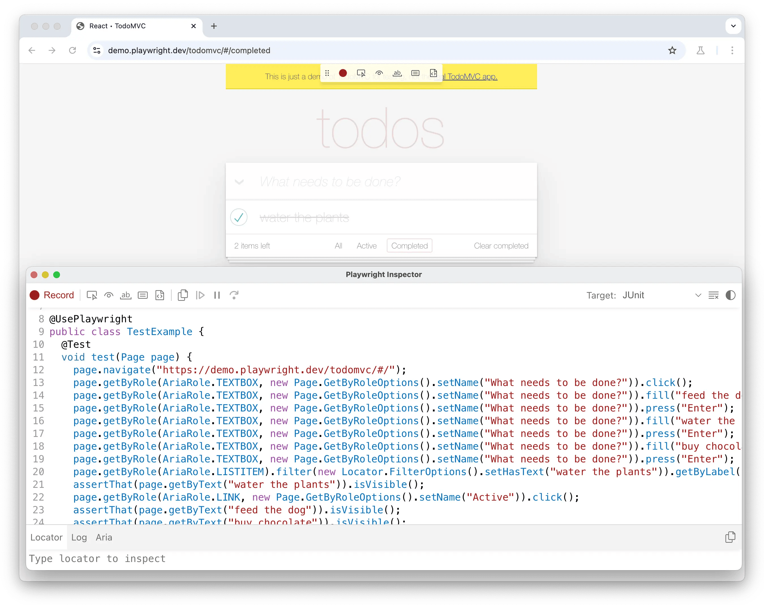Switch to the Aria tab
Image resolution: width=764 pixels, height=605 pixels.
coord(104,537)
